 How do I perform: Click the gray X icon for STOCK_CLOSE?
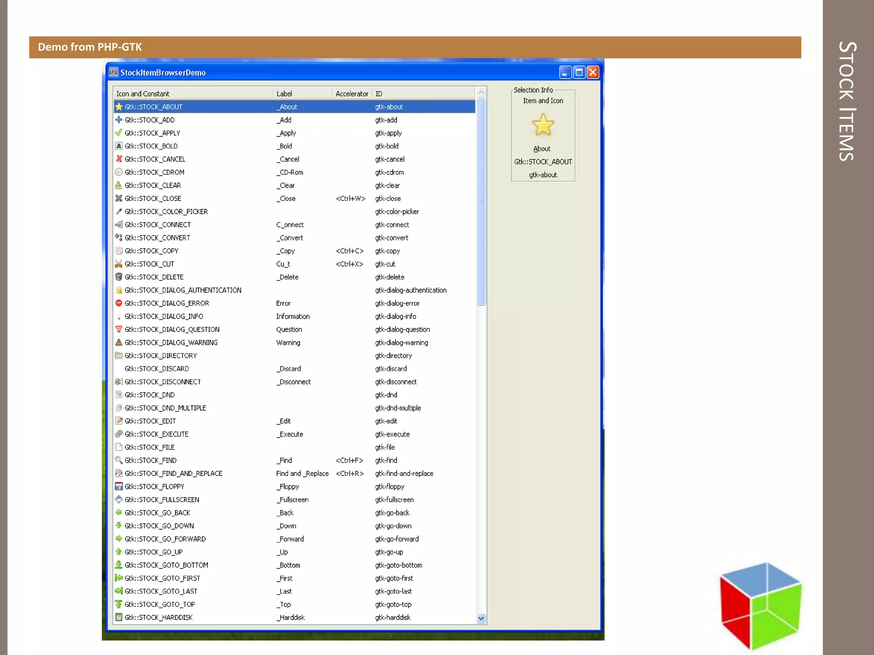tap(119, 198)
